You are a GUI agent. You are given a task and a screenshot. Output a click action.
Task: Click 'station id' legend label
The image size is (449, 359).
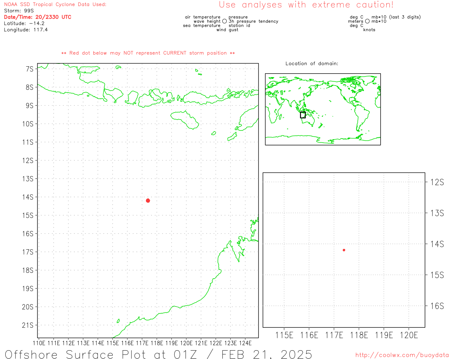coord(239,26)
